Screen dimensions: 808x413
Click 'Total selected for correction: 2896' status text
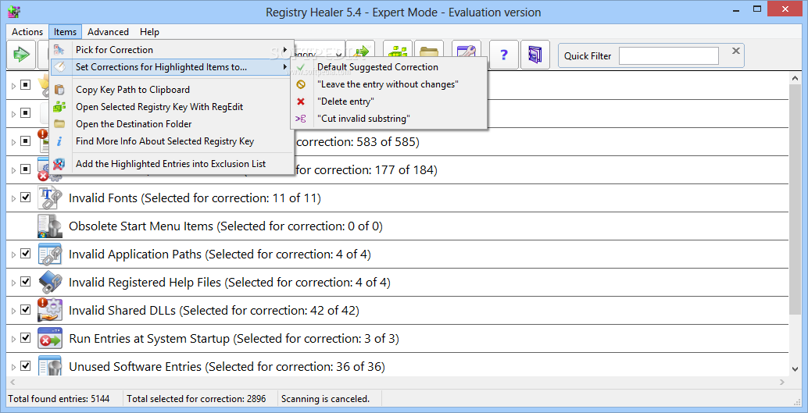pyautogui.click(x=196, y=399)
